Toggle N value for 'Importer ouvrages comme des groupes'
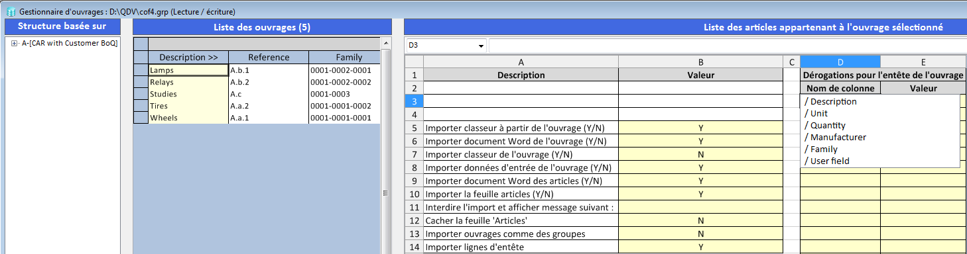This screenshot has width=967, height=254. tap(700, 233)
